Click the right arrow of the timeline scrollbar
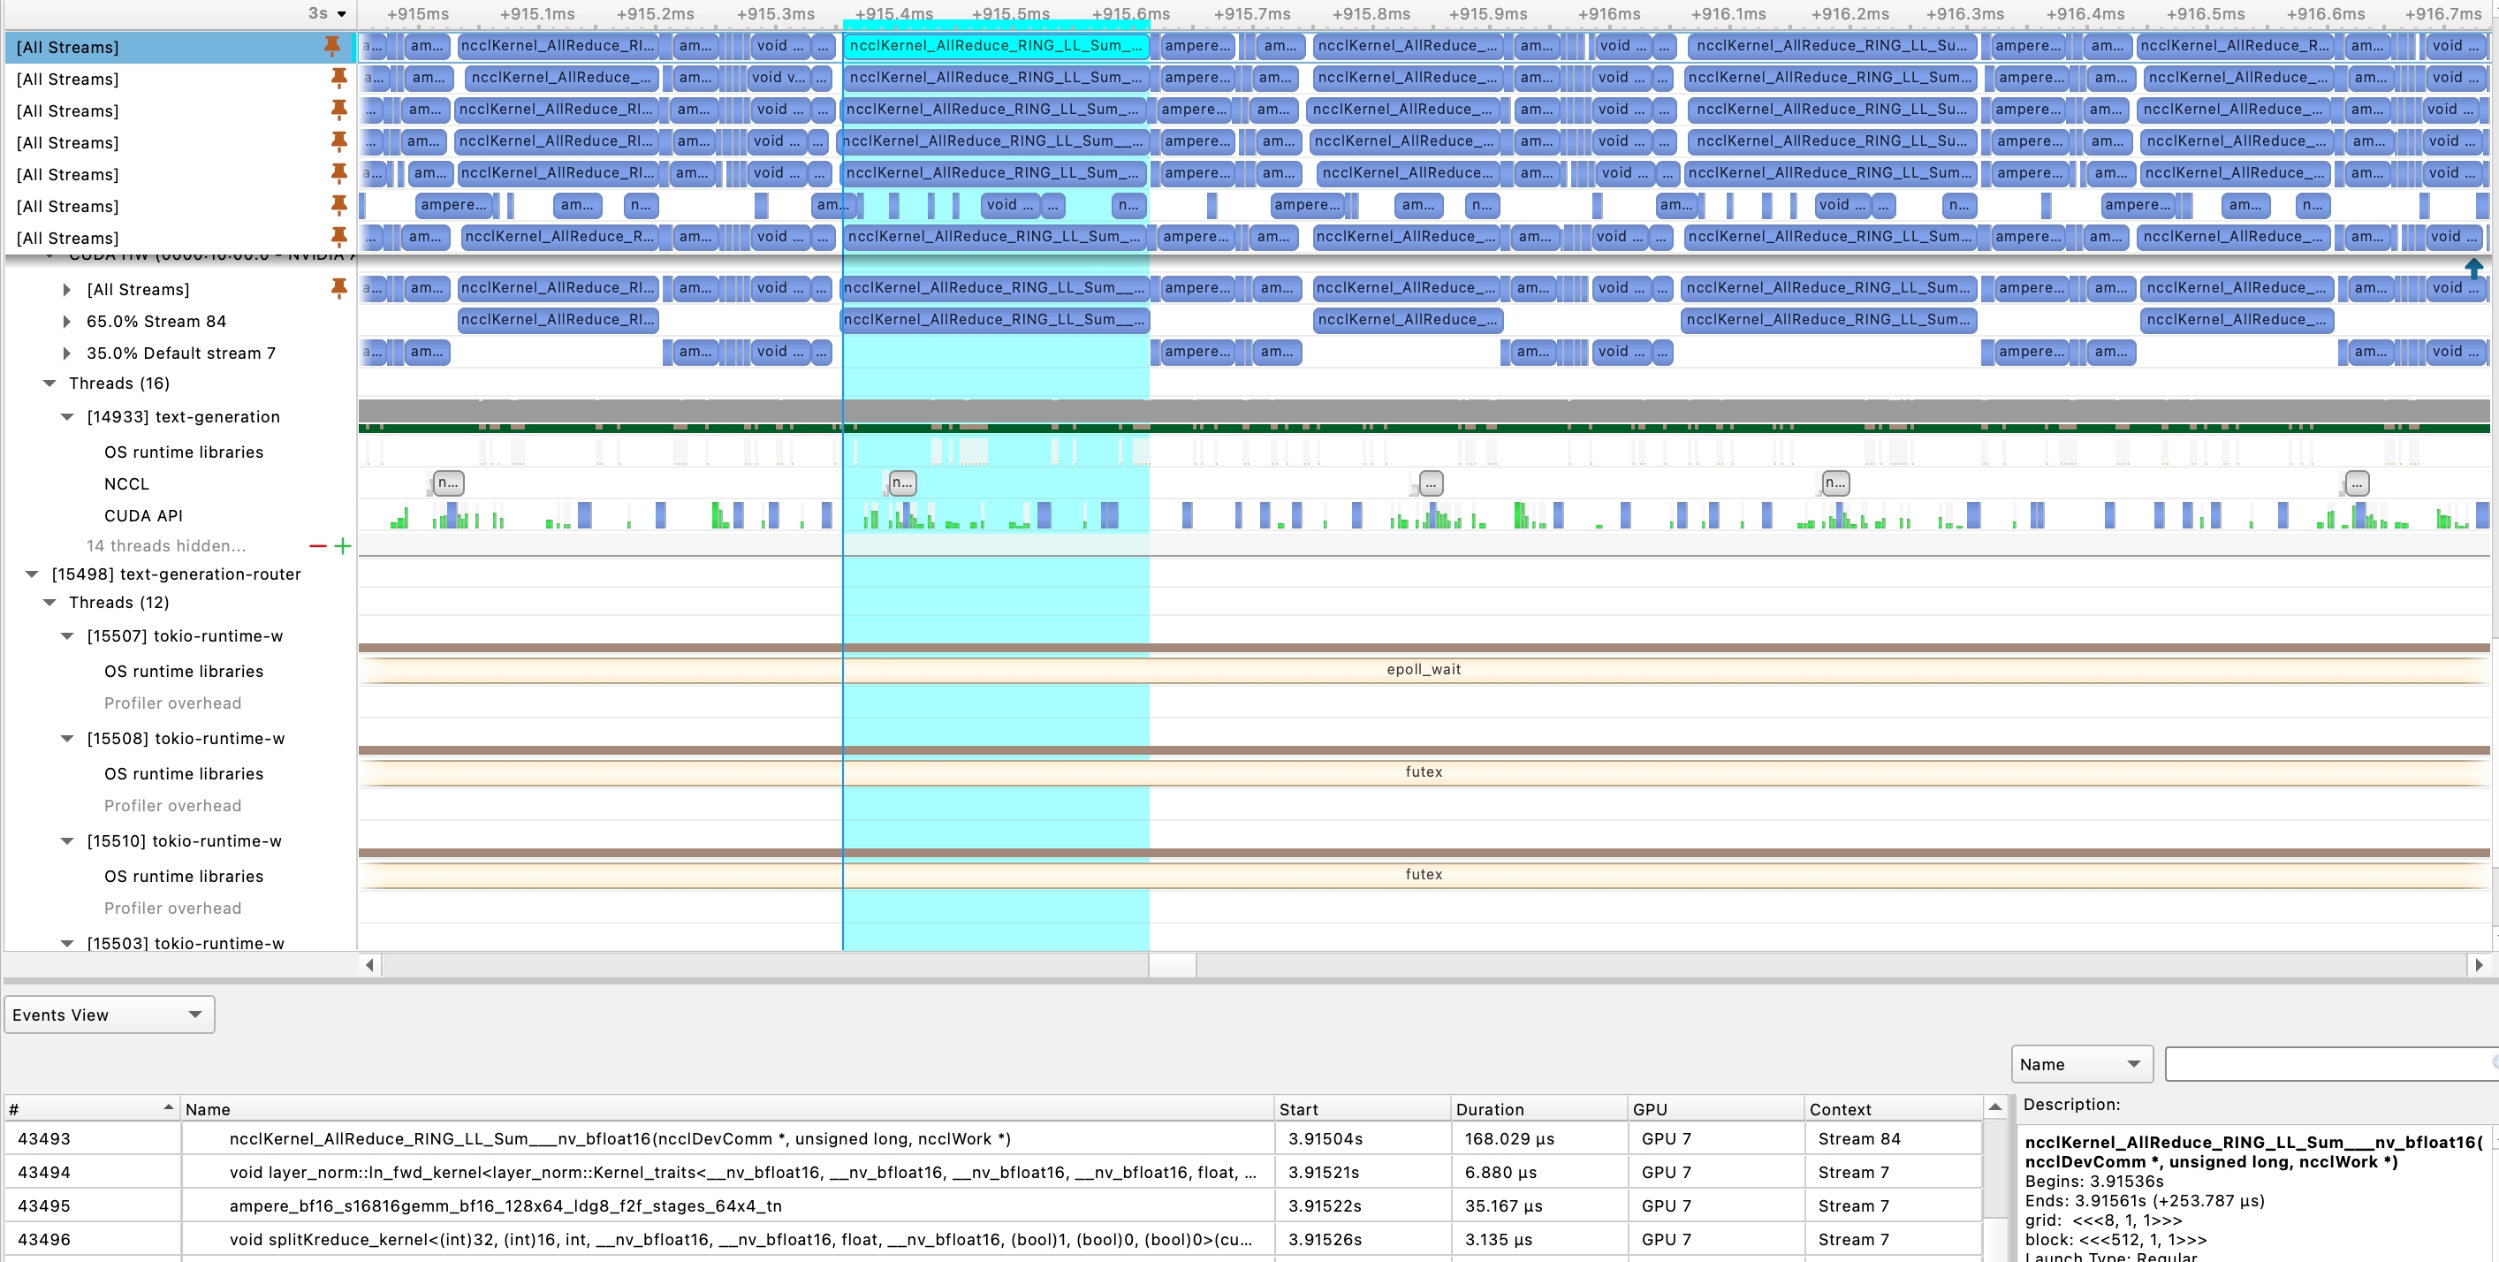 [x=2479, y=965]
